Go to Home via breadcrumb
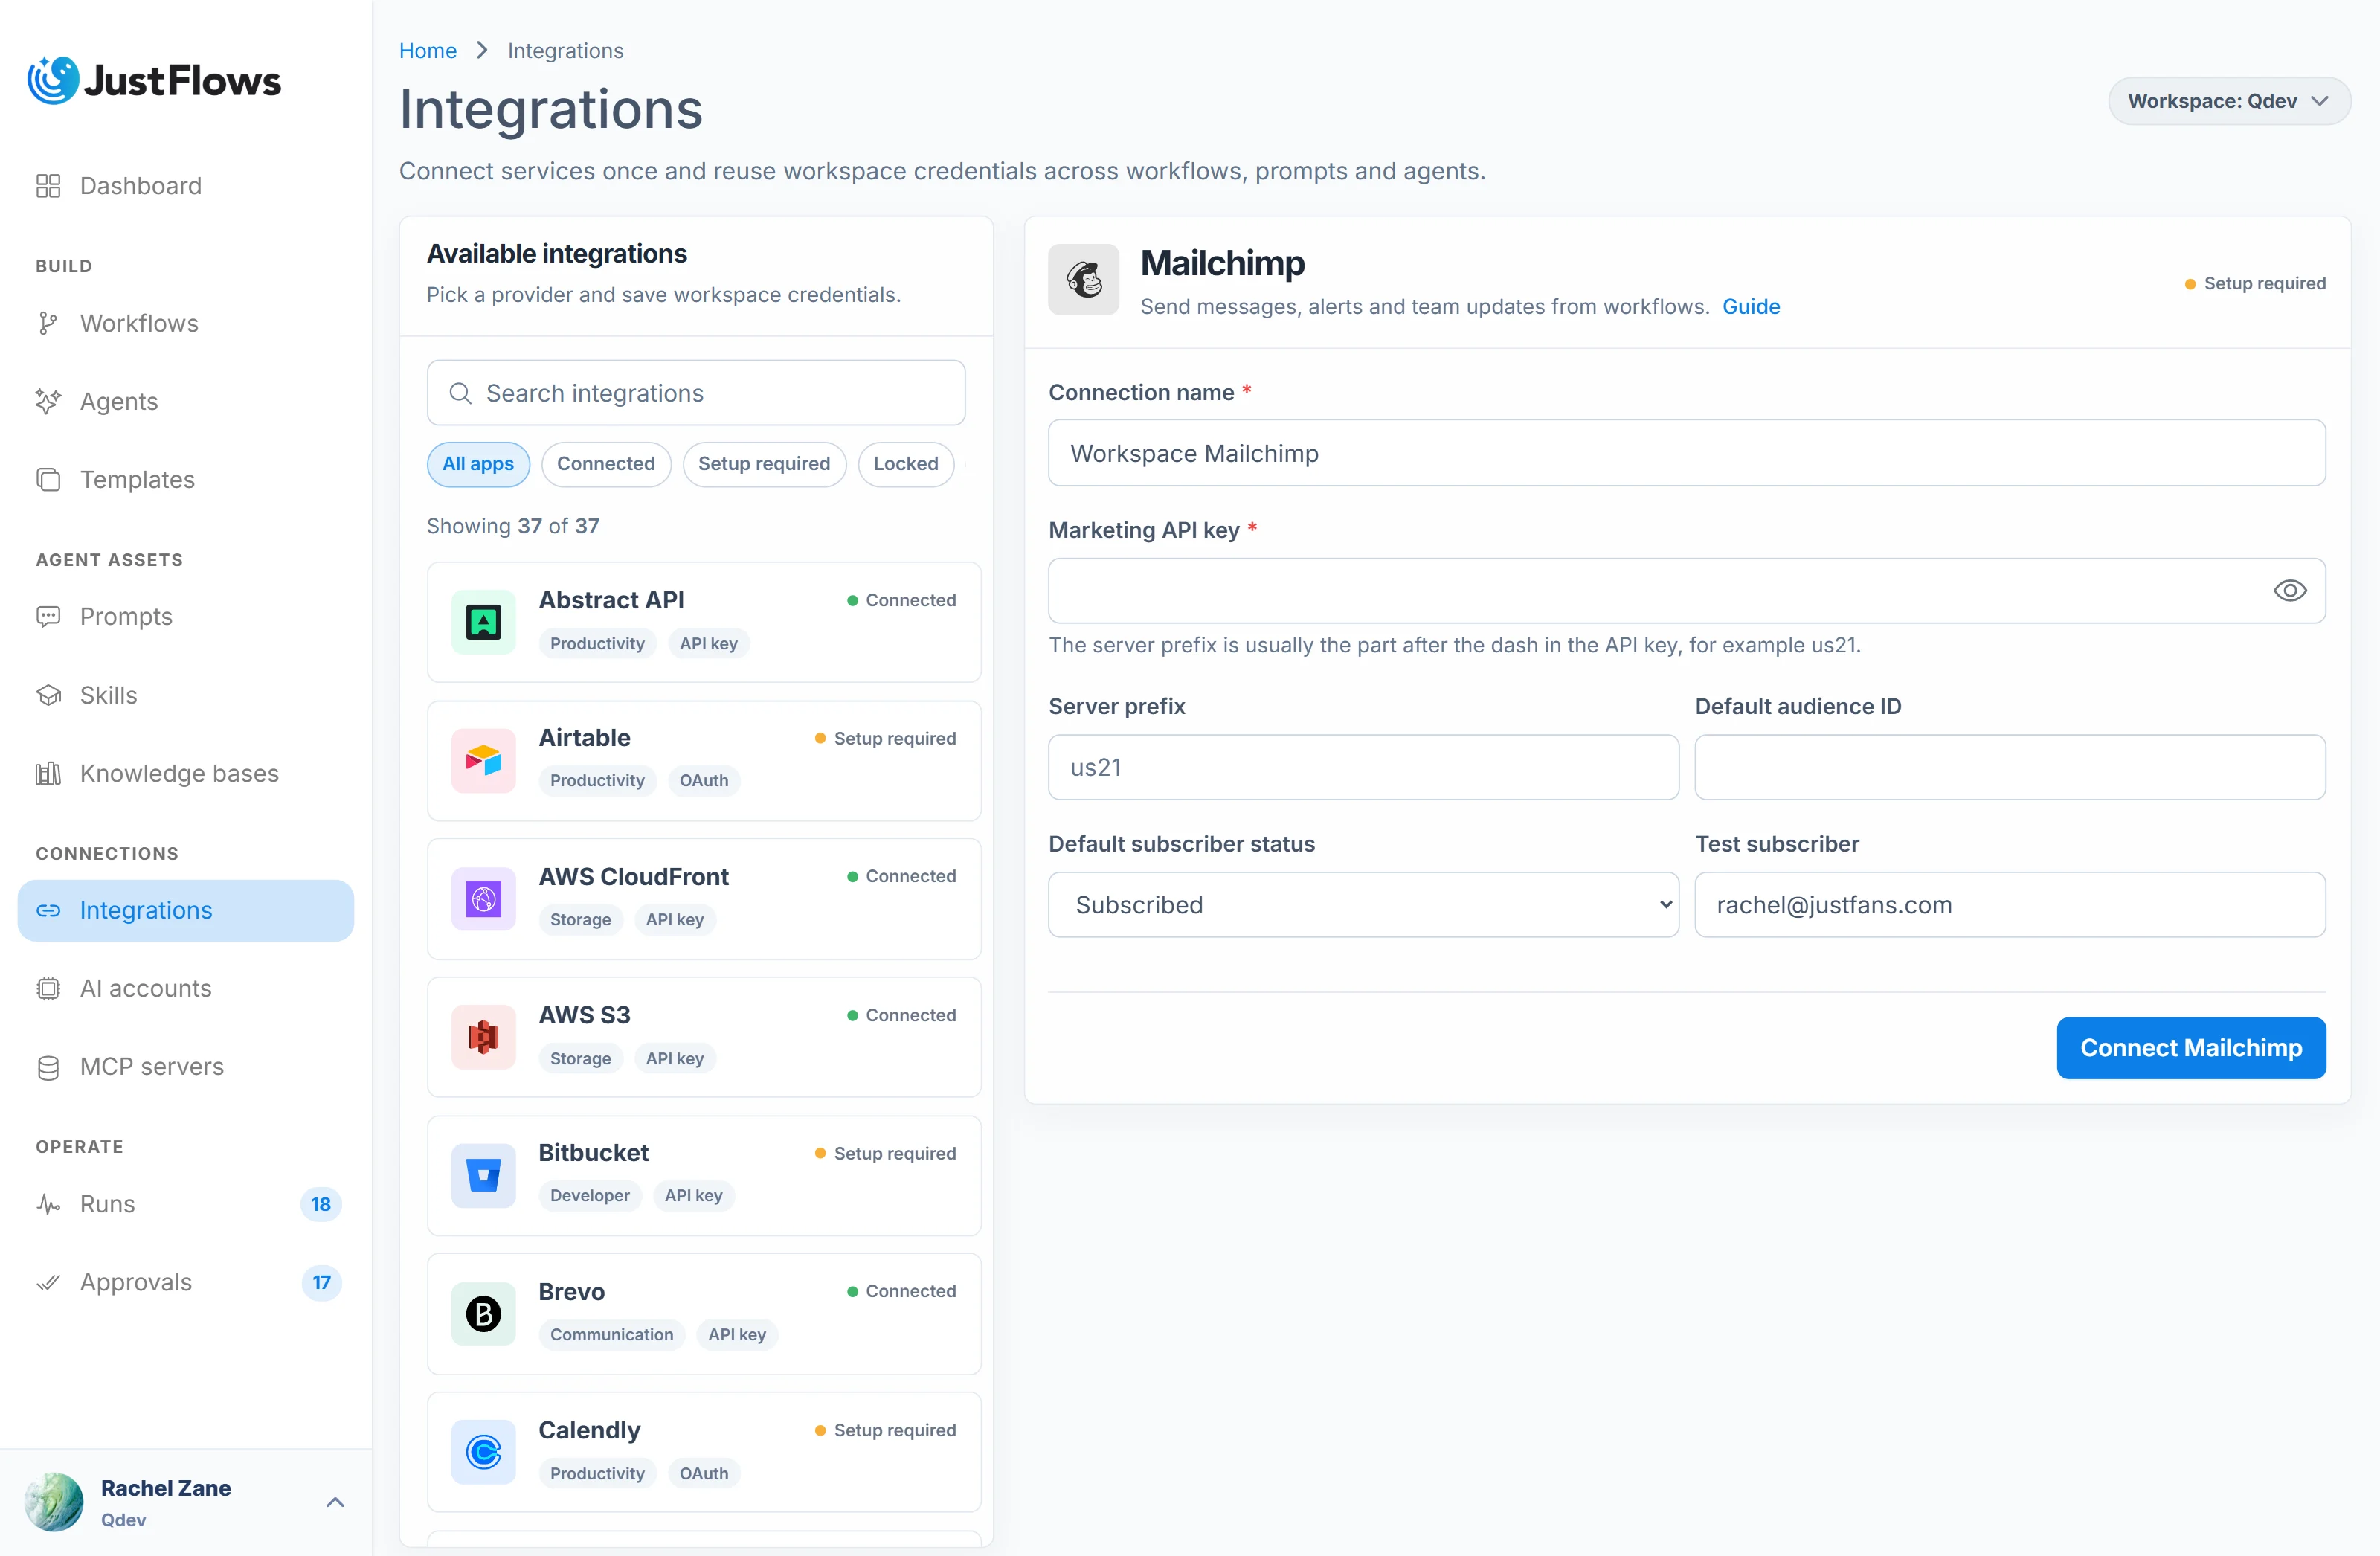 (x=428, y=50)
